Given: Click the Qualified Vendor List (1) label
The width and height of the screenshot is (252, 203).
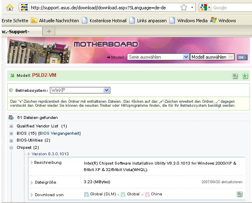Looking at the screenshot, I should 42,126.
